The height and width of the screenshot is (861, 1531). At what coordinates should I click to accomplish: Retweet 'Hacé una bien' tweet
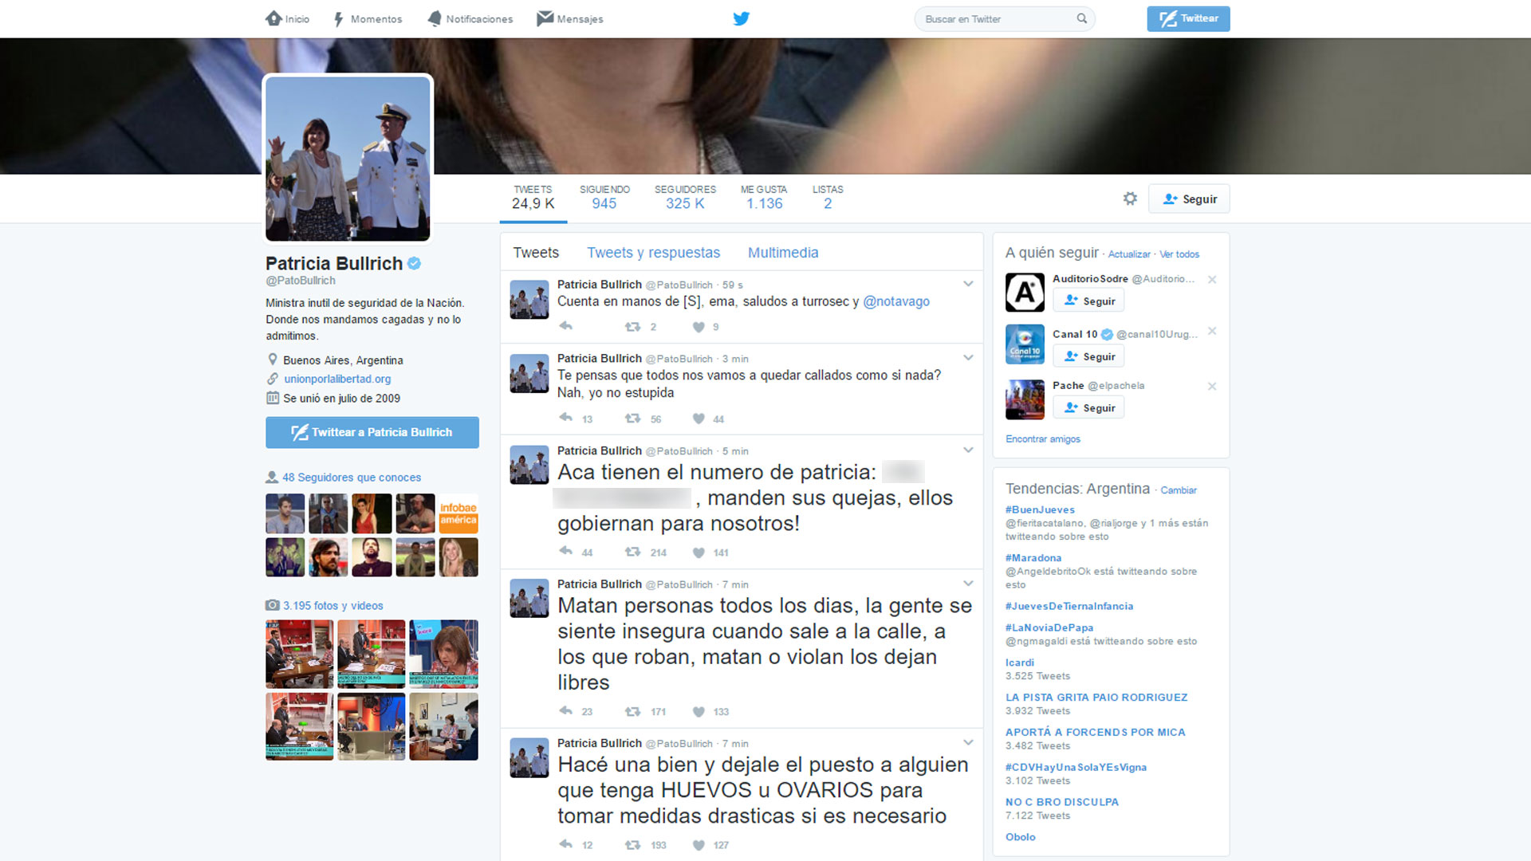point(632,843)
